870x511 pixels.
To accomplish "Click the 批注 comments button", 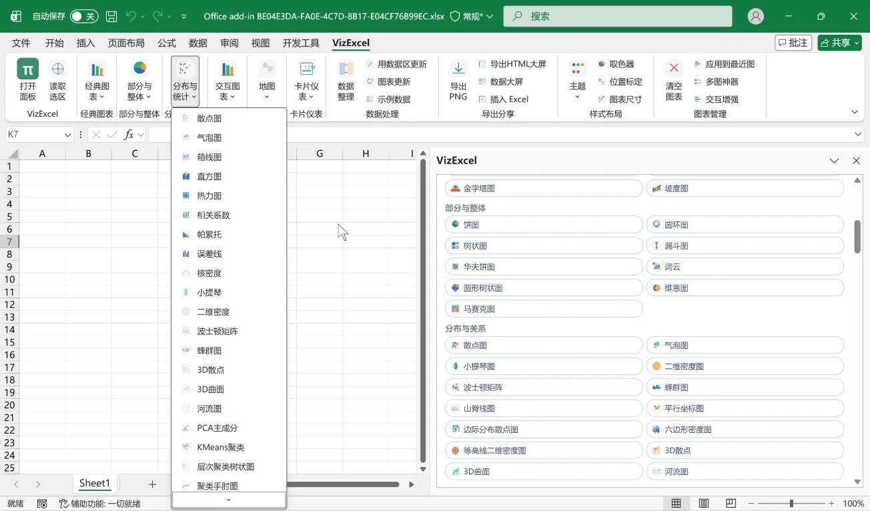I will [793, 43].
